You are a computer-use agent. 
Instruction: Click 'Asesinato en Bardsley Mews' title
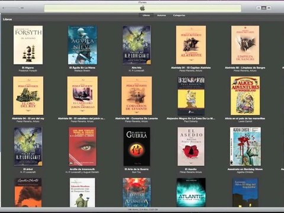(245, 169)
